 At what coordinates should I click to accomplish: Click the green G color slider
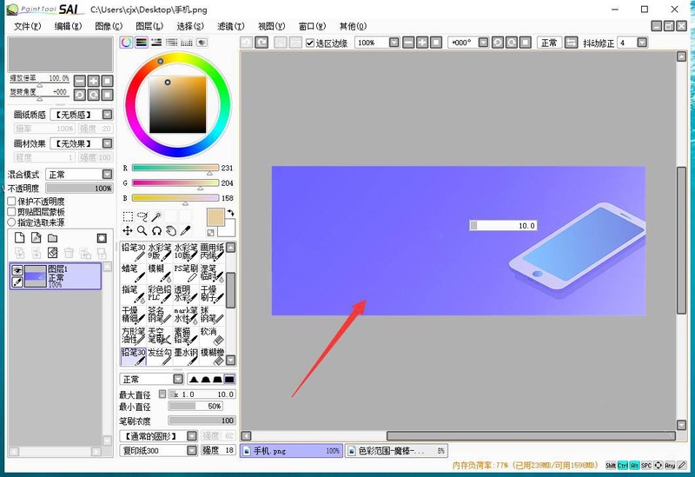coord(175,183)
